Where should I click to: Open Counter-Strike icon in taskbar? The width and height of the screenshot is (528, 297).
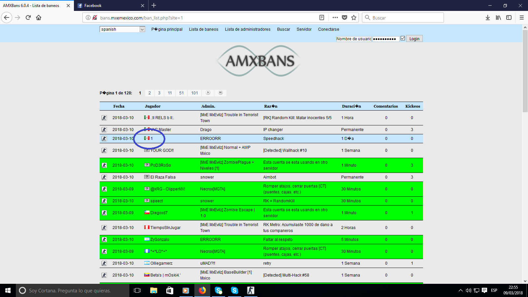click(x=251, y=290)
